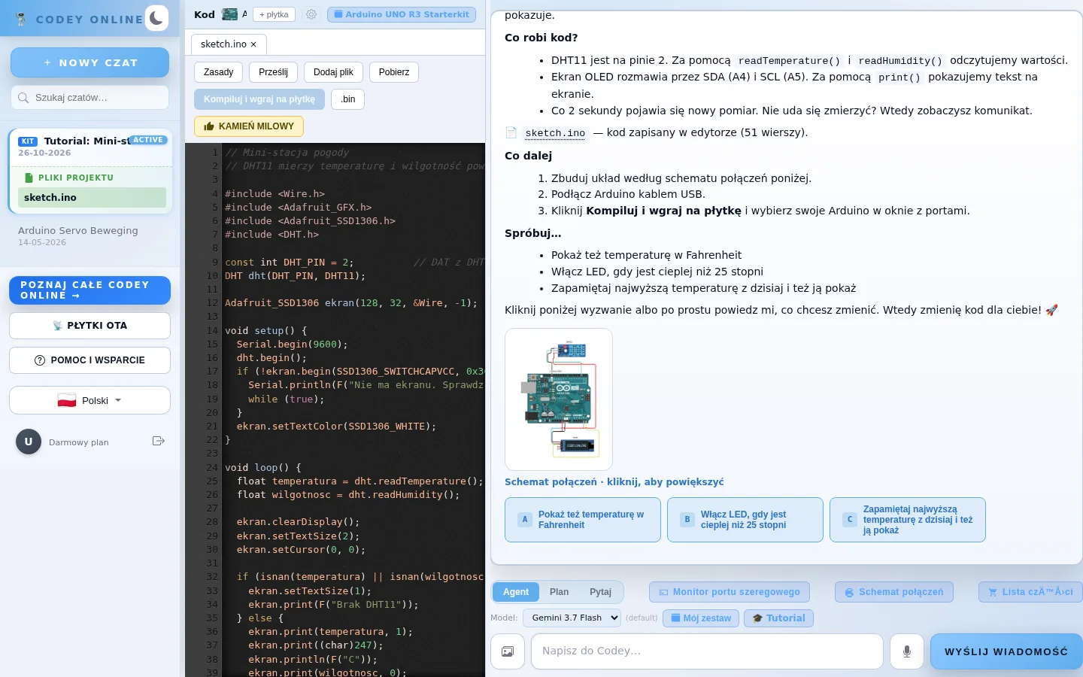Switch to Plan mode

(x=559, y=592)
